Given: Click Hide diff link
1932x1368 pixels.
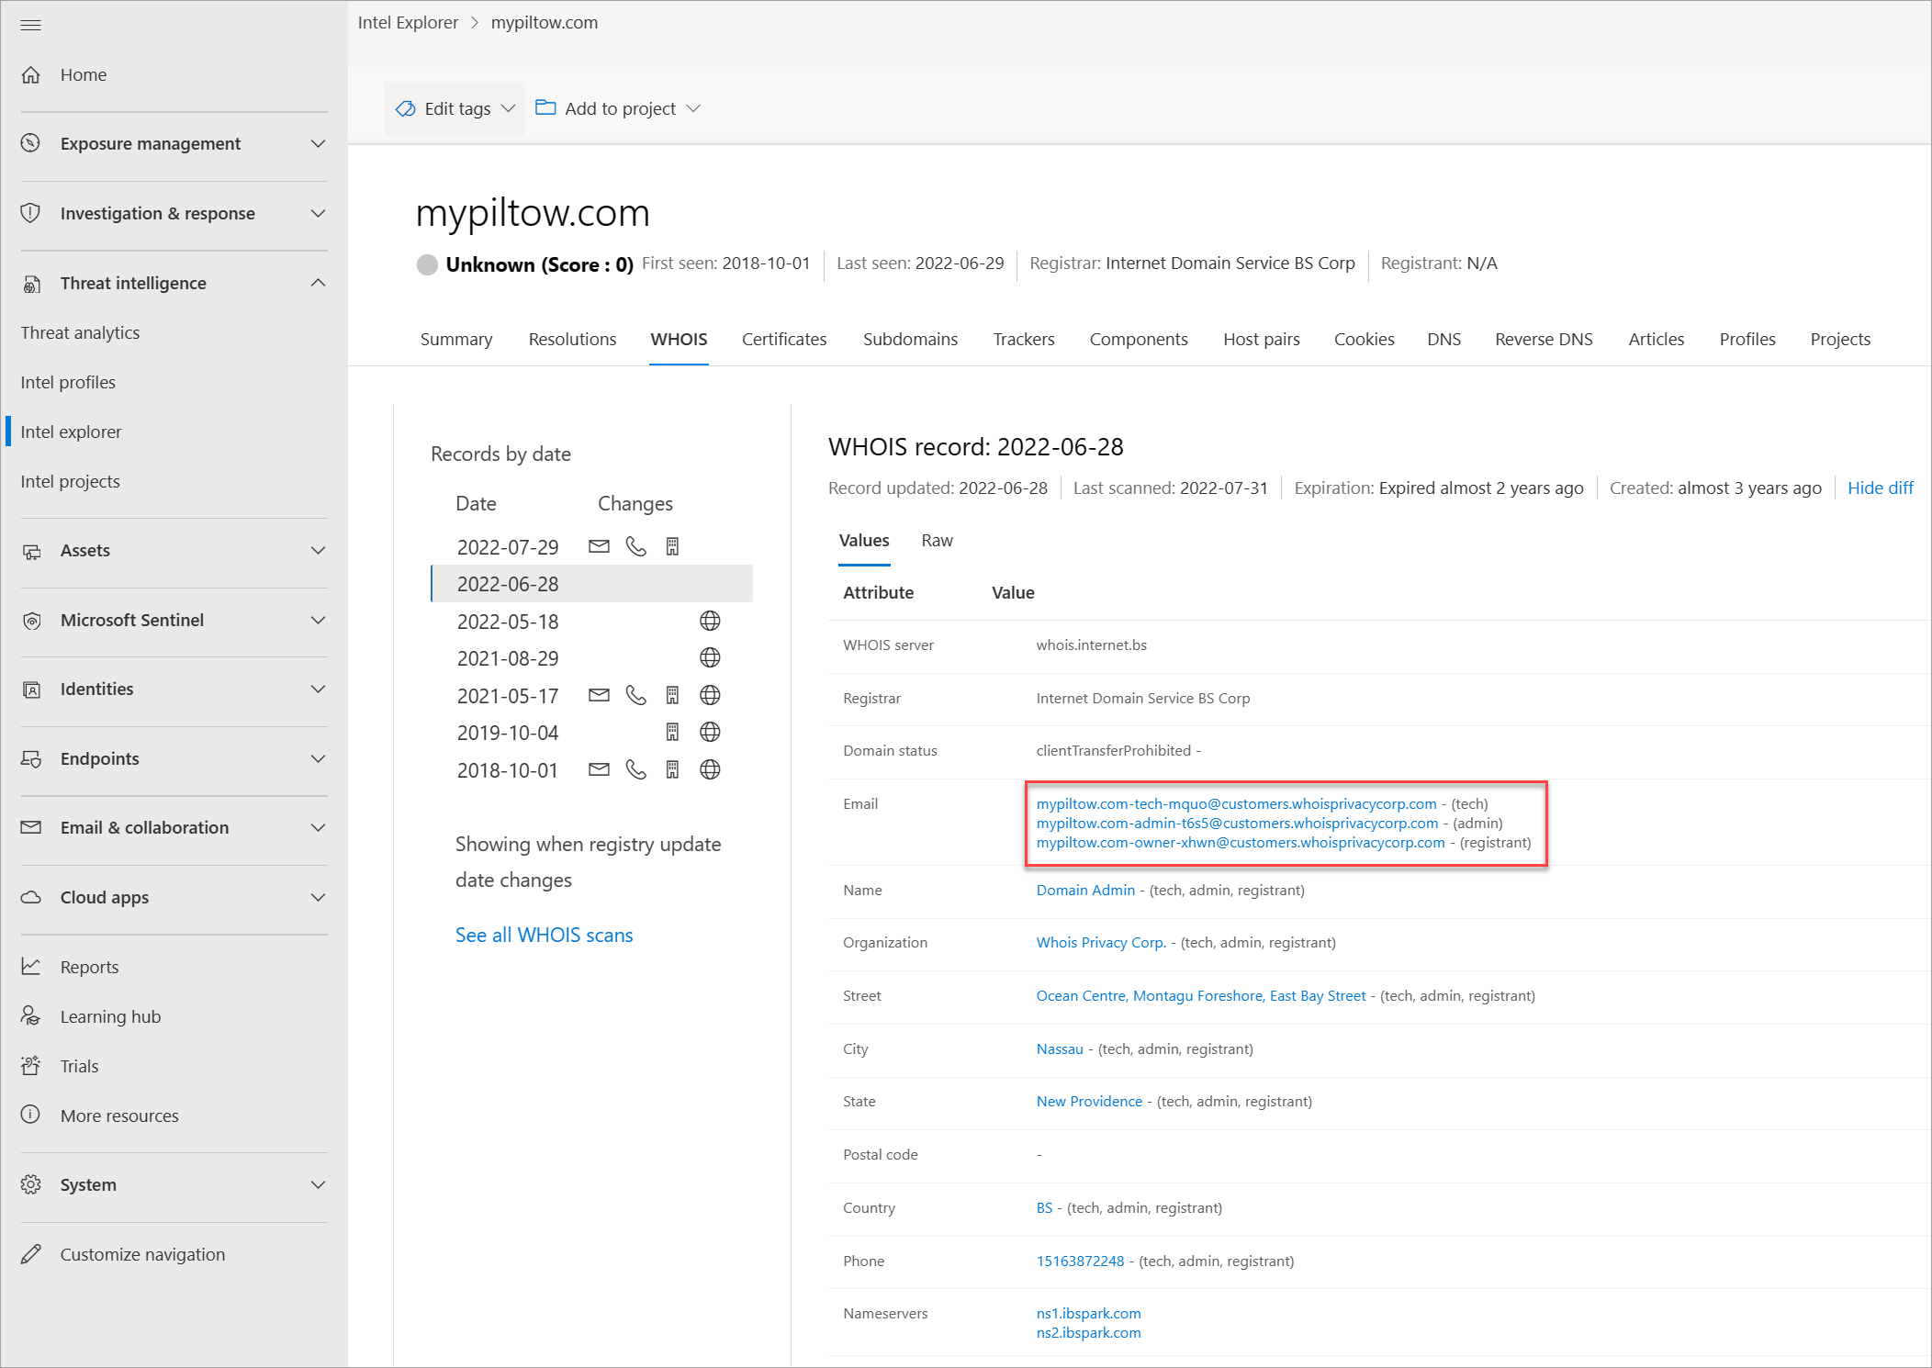Looking at the screenshot, I should 1880,488.
